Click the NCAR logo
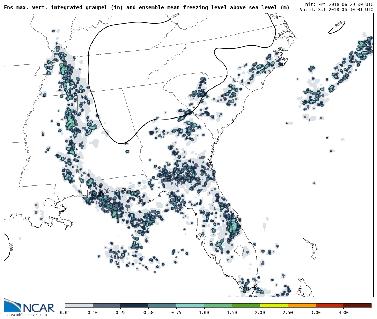 pyautogui.click(x=29, y=306)
